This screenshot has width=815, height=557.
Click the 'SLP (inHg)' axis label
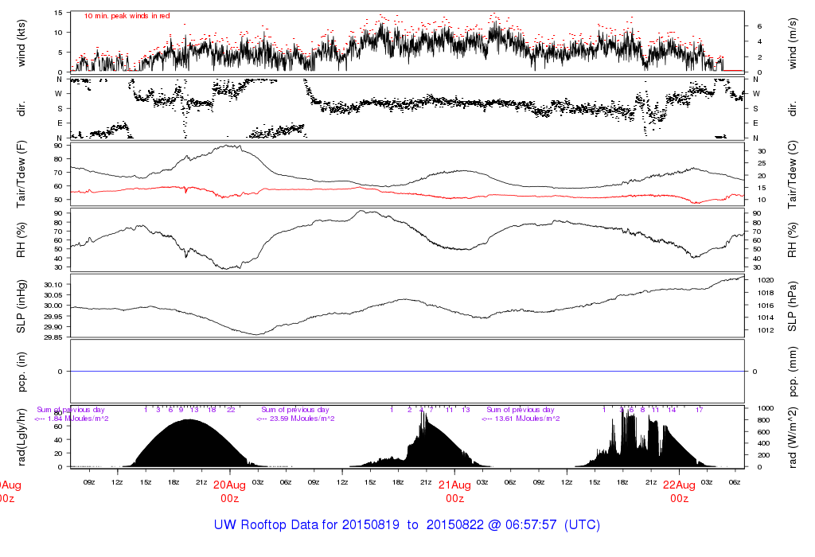21,306
